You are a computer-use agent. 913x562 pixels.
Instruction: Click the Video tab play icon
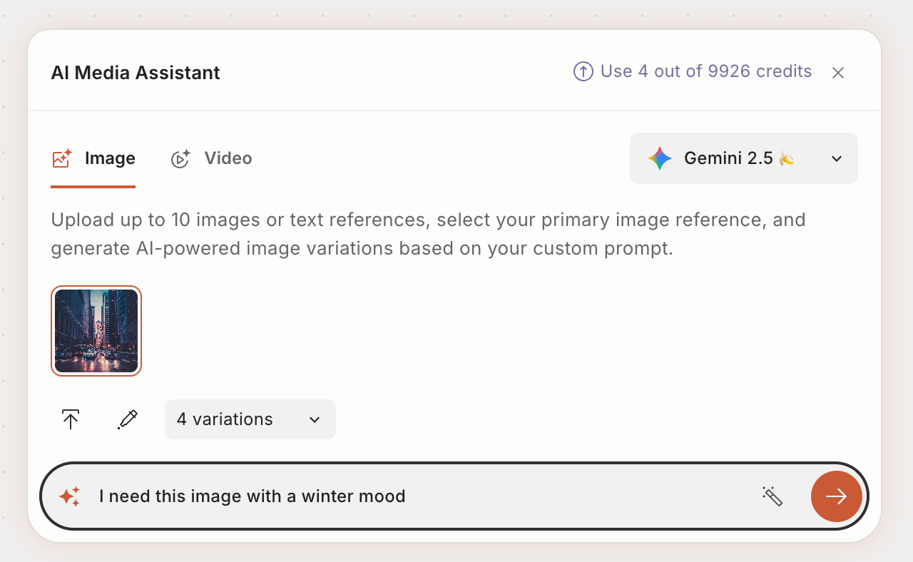click(180, 158)
